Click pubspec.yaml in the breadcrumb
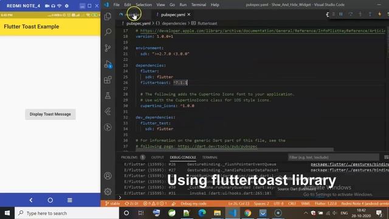This screenshot has height=219, width=389. pos(139,23)
